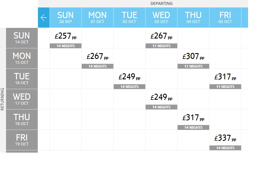Select the £257 pp 14 nights fare
The height and width of the screenshot is (169, 259).
pos(66,38)
